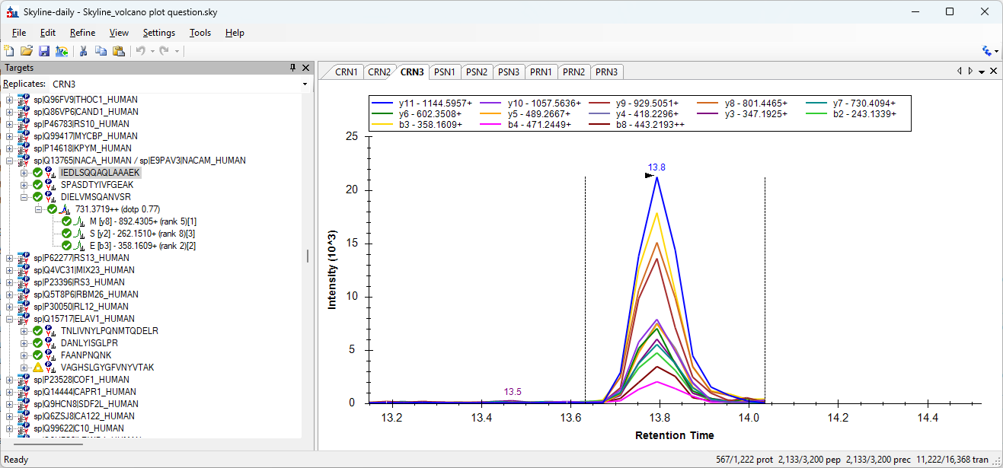Switch to the PSN2 replicate tab
This screenshot has width=1003, height=468.
pyautogui.click(x=477, y=72)
